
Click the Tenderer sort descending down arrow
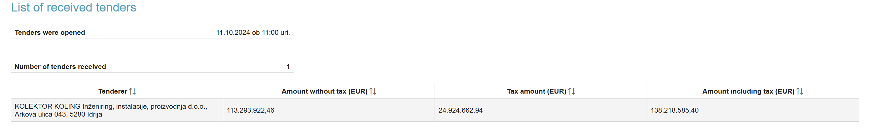(x=134, y=91)
